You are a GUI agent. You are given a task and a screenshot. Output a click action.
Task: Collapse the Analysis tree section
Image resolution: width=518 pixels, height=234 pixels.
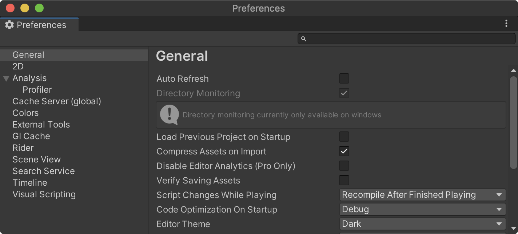pyautogui.click(x=6, y=78)
